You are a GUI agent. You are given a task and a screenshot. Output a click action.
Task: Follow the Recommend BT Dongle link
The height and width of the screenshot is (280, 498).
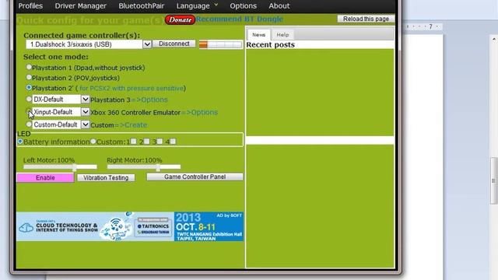[239, 19]
